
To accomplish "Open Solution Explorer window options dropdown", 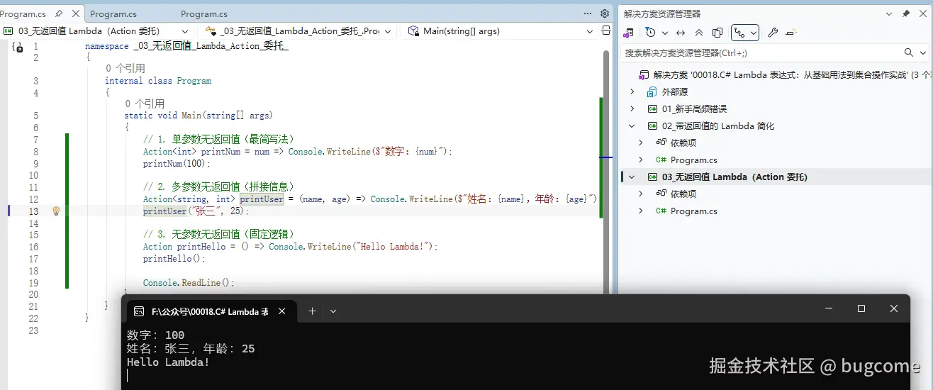I will (890, 13).
